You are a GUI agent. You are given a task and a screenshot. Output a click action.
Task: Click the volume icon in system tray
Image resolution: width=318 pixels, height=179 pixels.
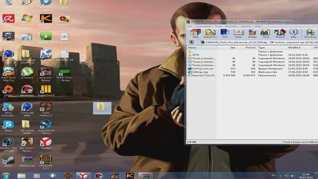[x=293, y=176]
